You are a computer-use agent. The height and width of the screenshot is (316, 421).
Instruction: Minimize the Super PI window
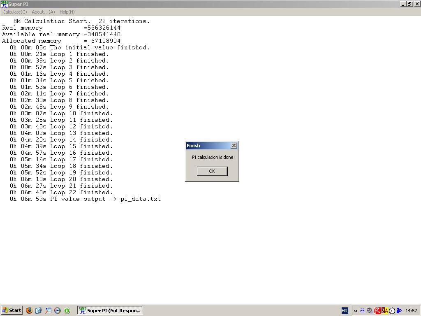tap(403, 4)
